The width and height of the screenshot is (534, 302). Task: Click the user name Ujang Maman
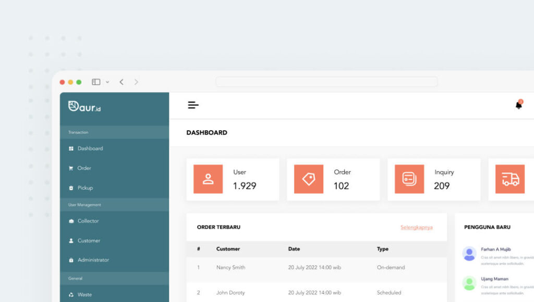pyautogui.click(x=494, y=279)
